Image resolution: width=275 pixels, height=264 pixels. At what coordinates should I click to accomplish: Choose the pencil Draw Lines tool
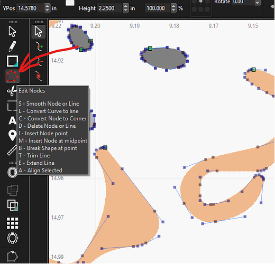click(x=12, y=46)
